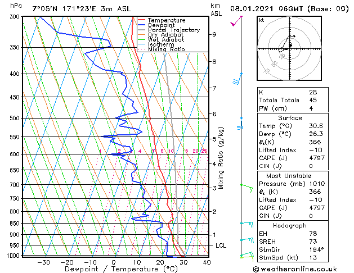Viewport: 354px width, 273px height.
Task: Click the Dewpoint legend entry
Action: click(x=156, y=25)
